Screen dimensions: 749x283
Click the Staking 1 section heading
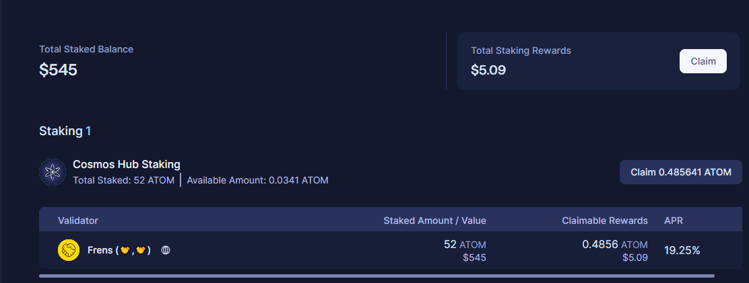point(65,131)
